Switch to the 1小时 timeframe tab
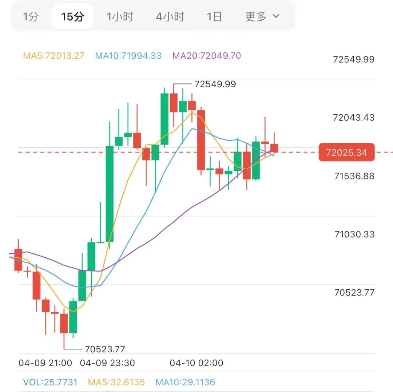This screenshot has width=393, height=392. (x=120, y=17)
